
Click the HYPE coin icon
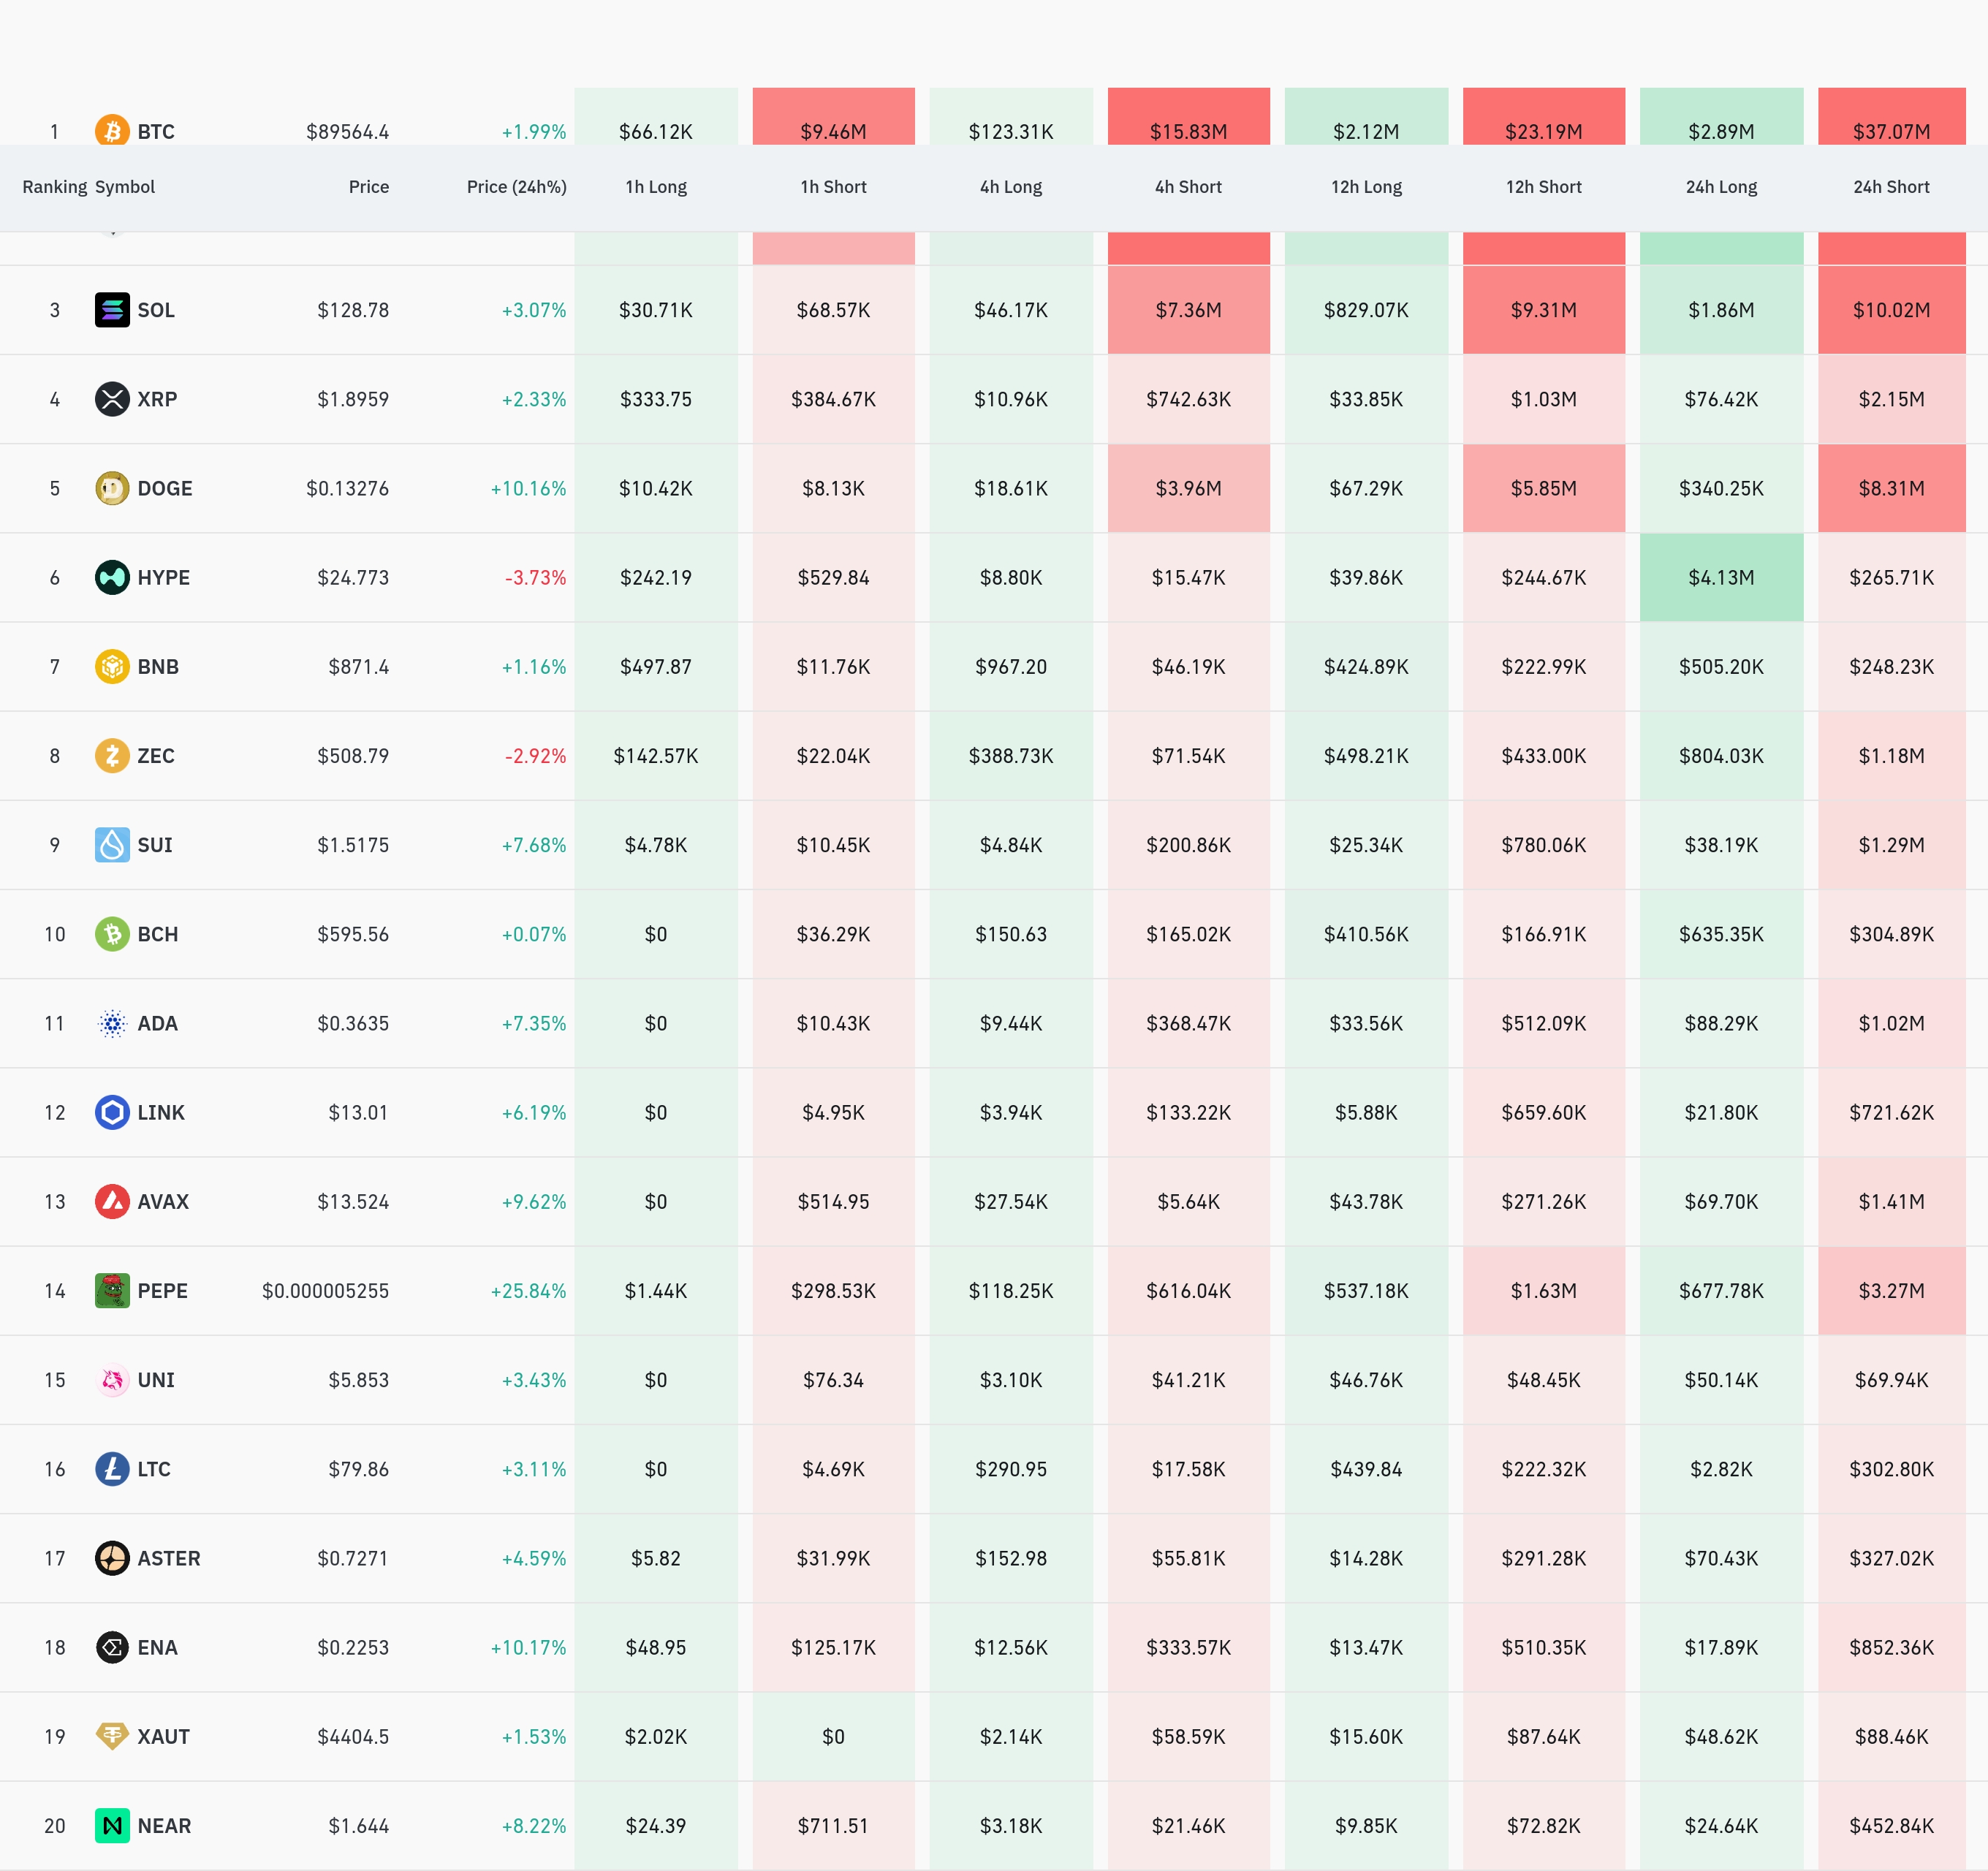point(112,577)
